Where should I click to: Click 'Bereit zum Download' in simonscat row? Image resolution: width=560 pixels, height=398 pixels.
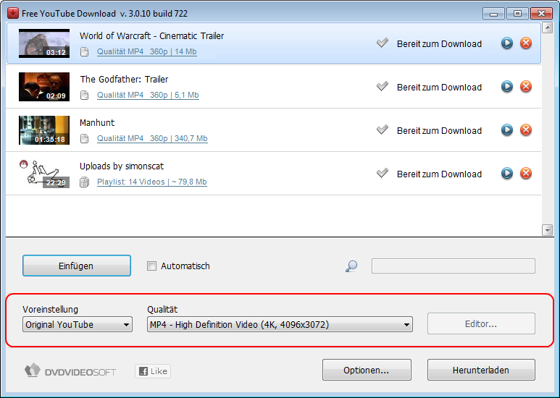pos(439,174)
